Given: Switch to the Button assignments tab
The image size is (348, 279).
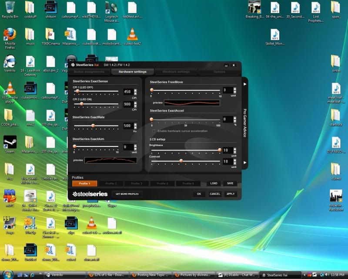Looking at the screenshot, I should click(89, 72).
